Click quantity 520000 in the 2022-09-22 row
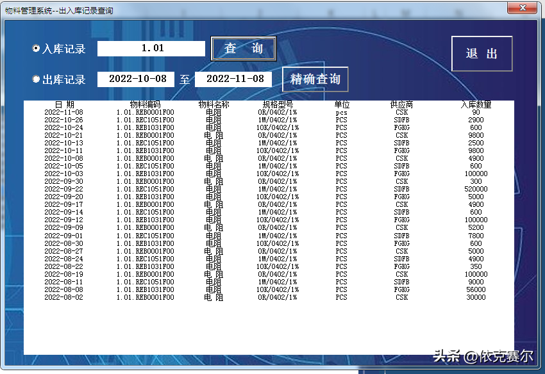 (476, 189)
